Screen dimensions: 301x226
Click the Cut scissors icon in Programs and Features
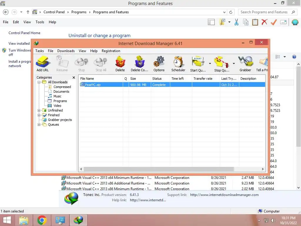pyautogui.click(x=237, y=22)
